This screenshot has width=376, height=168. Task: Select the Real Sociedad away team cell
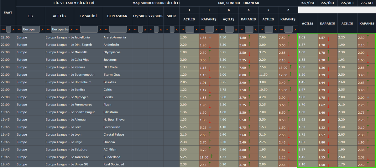[118, 164]
